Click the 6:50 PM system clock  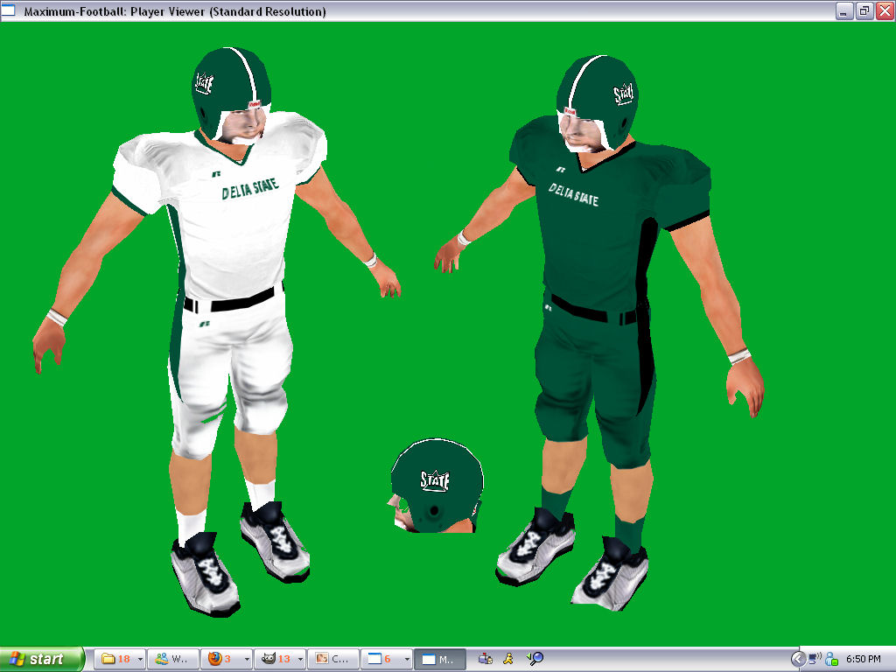[864, 659]
